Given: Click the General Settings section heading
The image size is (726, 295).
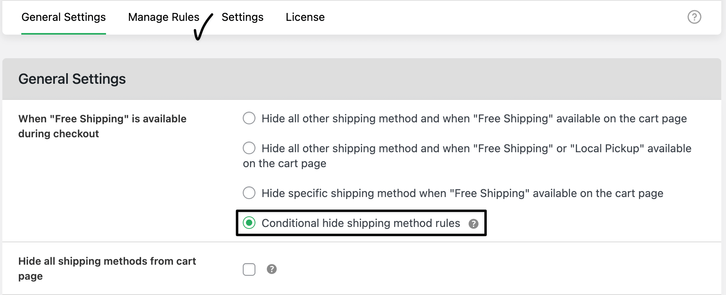Looking at the screenshot, I should coord(72,79).
